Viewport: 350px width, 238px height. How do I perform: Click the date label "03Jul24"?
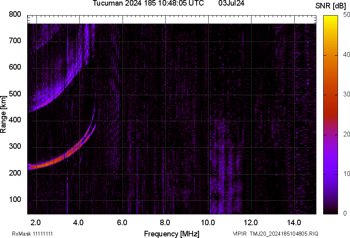231,3
